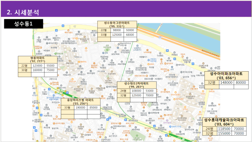Click 125000 in the 성수동아그린아파트 33평 row
The height and width of the screenshot is (142, 252).
[117, 35]
